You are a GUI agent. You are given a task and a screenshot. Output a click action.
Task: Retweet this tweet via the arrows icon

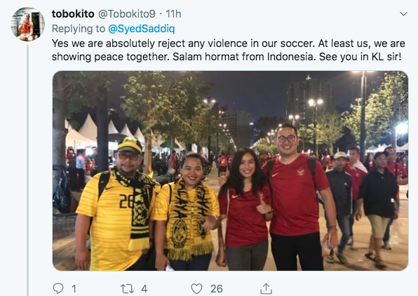pyautogui.click(x=127, y=289)
